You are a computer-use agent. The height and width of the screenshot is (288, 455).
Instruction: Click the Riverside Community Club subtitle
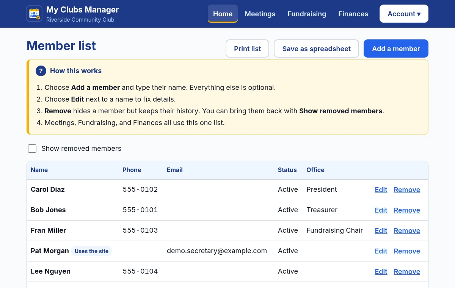click(80, 20)
